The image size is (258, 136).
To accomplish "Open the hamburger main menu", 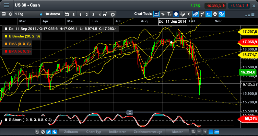I will 7,5.
